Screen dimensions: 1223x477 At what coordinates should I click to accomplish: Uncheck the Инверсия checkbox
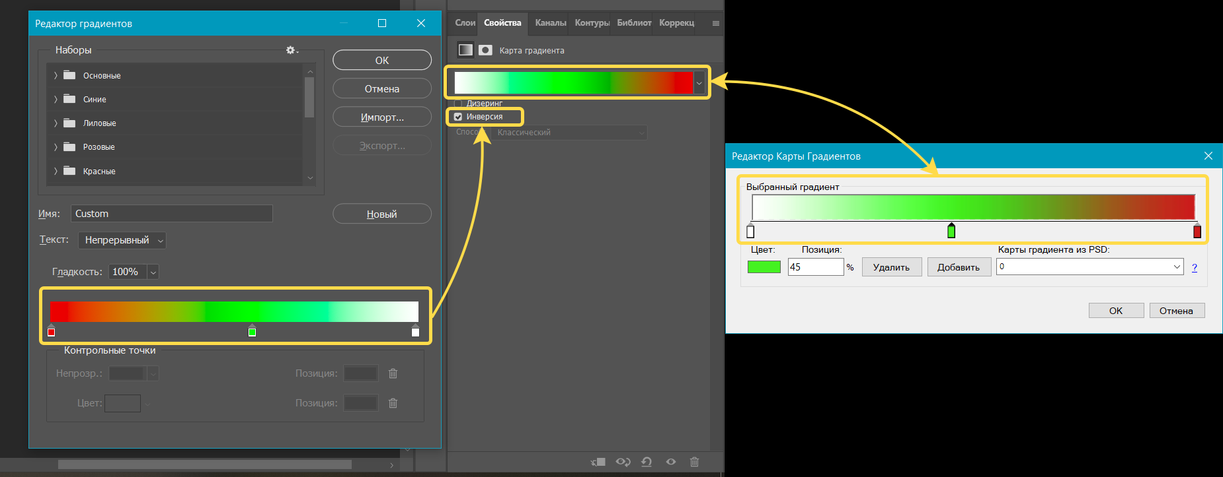[458, 117]
